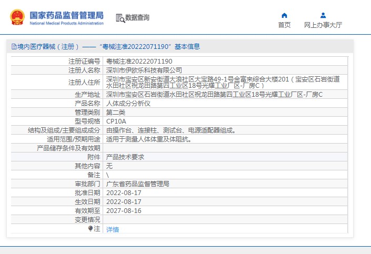
Task: Click the 注册人名称 label
Action: pyautogui.click(x=84, y=70)
